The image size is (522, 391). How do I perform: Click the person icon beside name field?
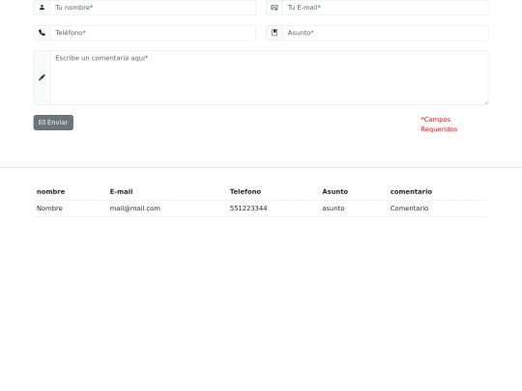[x=42, y=8]
